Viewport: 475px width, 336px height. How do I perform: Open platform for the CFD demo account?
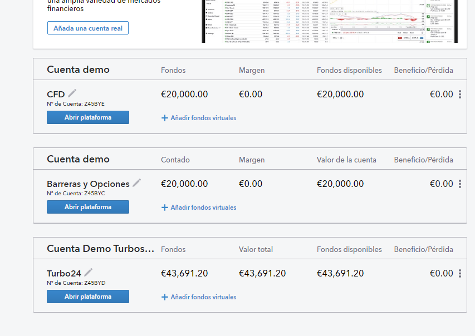coord(88,117)
